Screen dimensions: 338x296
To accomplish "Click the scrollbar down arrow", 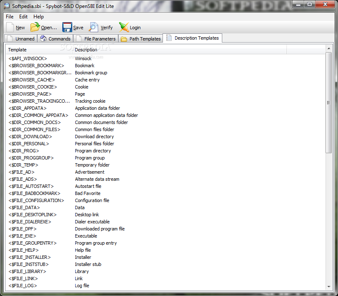I will [x=329, y=286].
